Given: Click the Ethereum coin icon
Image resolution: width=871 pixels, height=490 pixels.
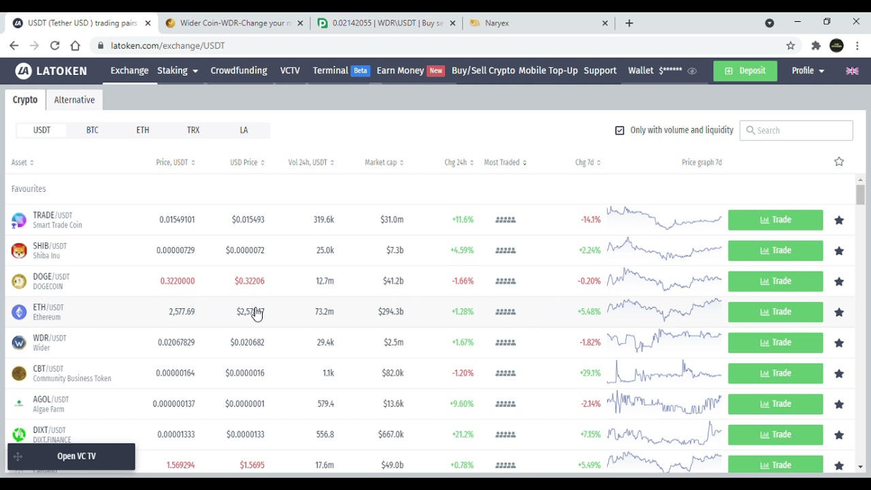Looking at the screenshot, I should [x=19, y=312].
